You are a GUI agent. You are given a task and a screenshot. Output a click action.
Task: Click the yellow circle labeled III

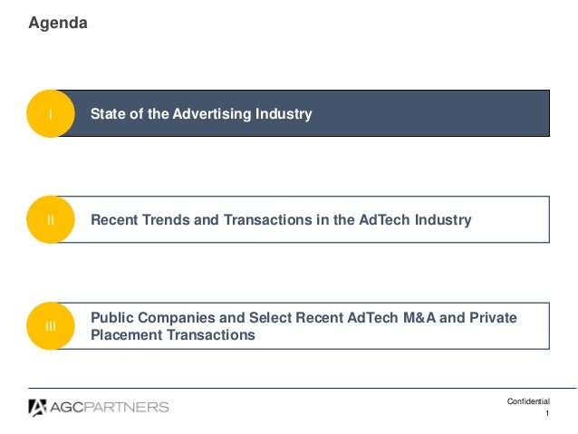click(51, 326)
